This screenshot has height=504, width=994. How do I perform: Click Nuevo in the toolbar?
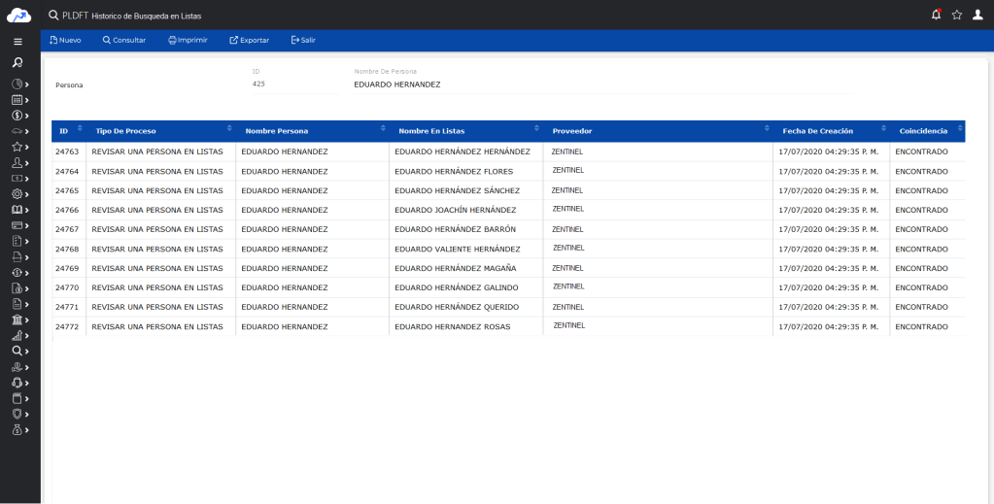[65, 40]
